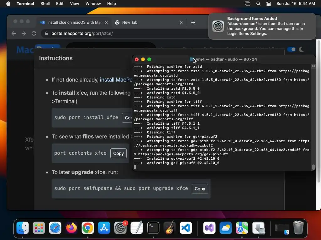This screenshot has height=240, width=321.
Task: Open Visual Studio purple icon in dock
Action: click(209, 228)
